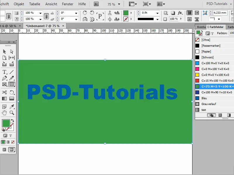Select the Zoom tool
The image size is (234, 175).
point(12,113)
